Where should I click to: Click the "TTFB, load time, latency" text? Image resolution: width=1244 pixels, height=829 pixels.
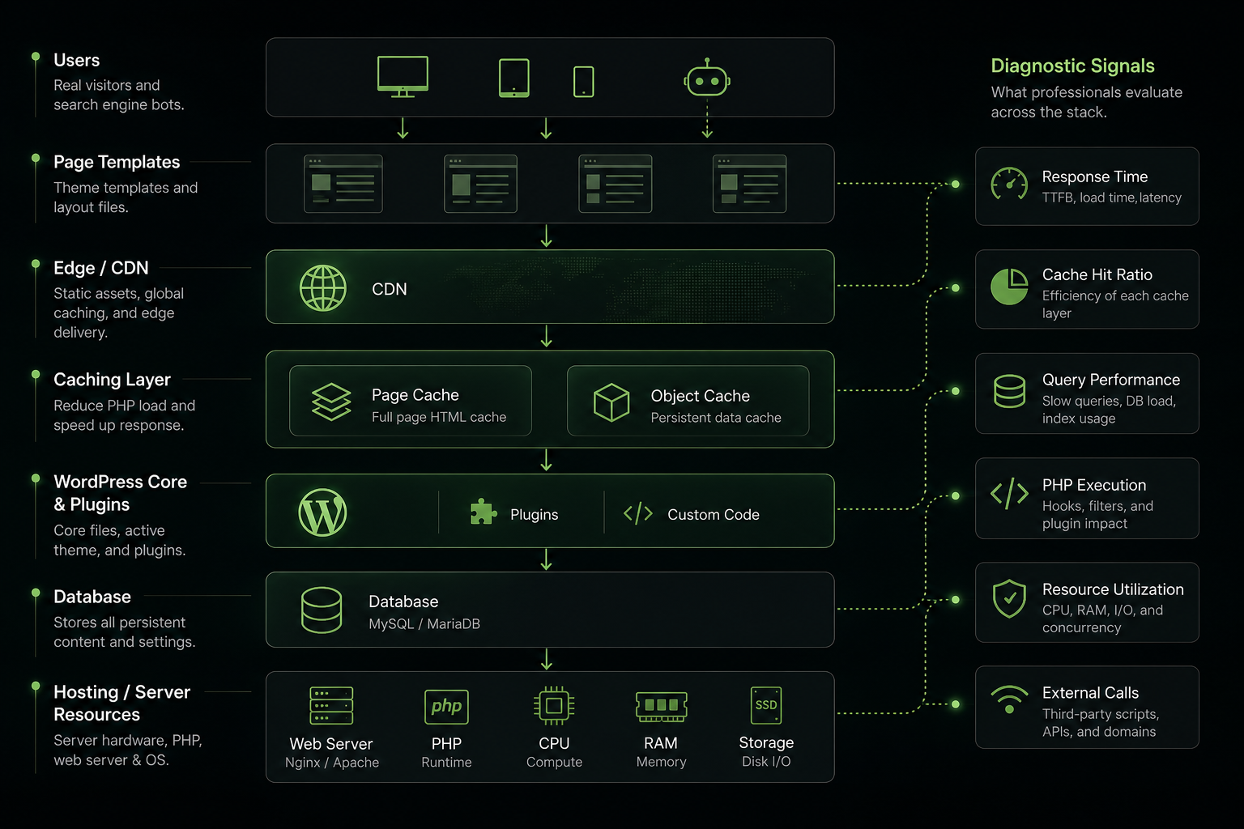click(x=1111, y=198)
